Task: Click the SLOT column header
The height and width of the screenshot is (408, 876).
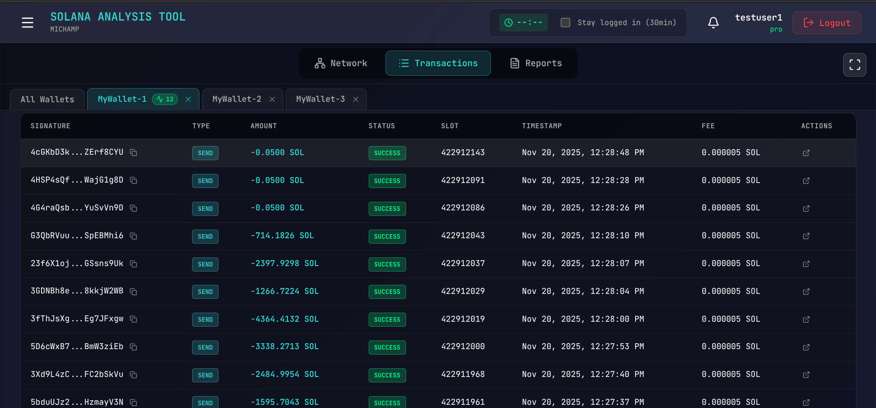Action: (450, 126)
